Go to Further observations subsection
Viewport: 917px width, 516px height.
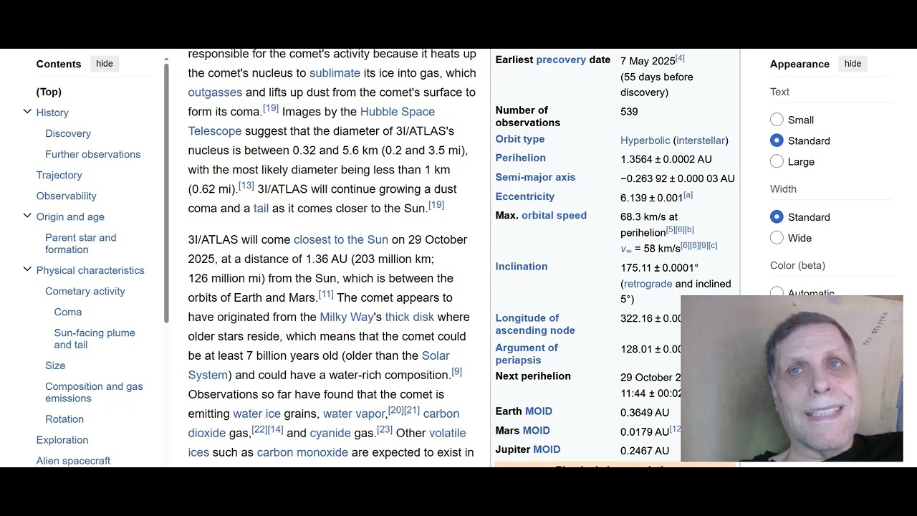point(93,154)
